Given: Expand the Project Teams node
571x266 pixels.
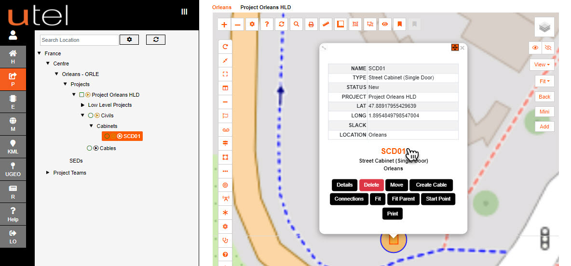Looking at the screenshot, I should [48, 173].
